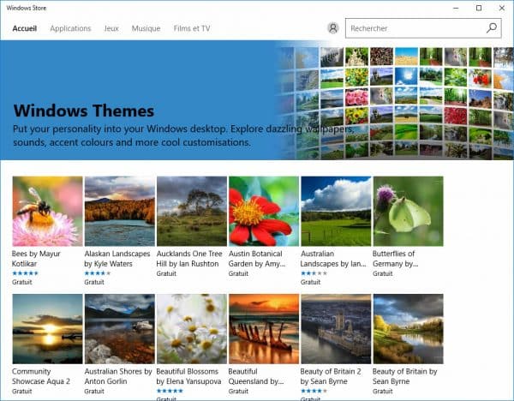Go to the Jeux tab
Image resolution: width=514 pixels, height=401 pixels.
(x=111, y=28)
